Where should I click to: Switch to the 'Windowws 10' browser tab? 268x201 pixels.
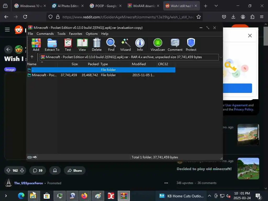point(30,6)
